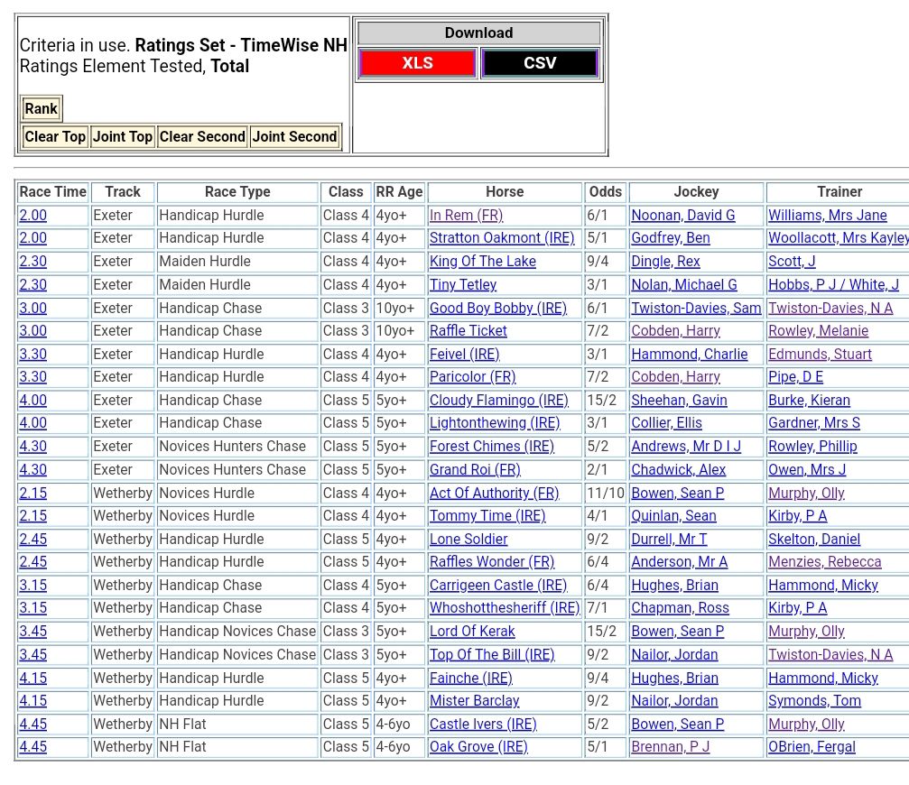Open trainer OBrien, Fergal page
Screen dimensions: 909x785
[812, 747]
